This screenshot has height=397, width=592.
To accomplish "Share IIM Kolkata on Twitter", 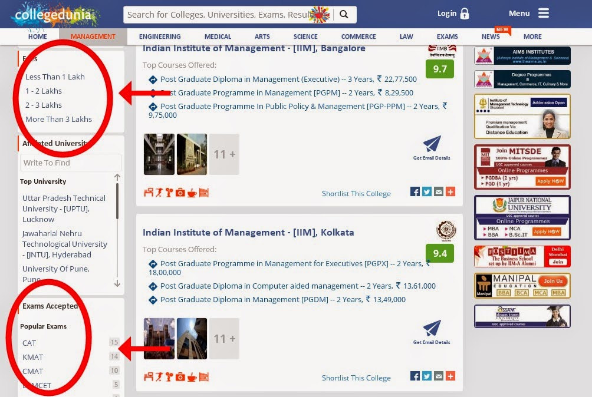I will [x=427, y=376].
